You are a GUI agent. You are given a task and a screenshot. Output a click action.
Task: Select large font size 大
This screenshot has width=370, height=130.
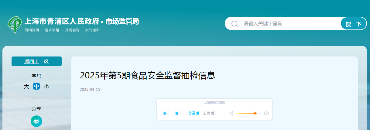(26, 86)
